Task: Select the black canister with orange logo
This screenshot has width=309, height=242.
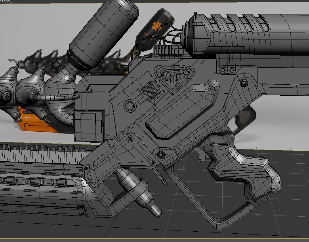Action: (x=156, y=30)
